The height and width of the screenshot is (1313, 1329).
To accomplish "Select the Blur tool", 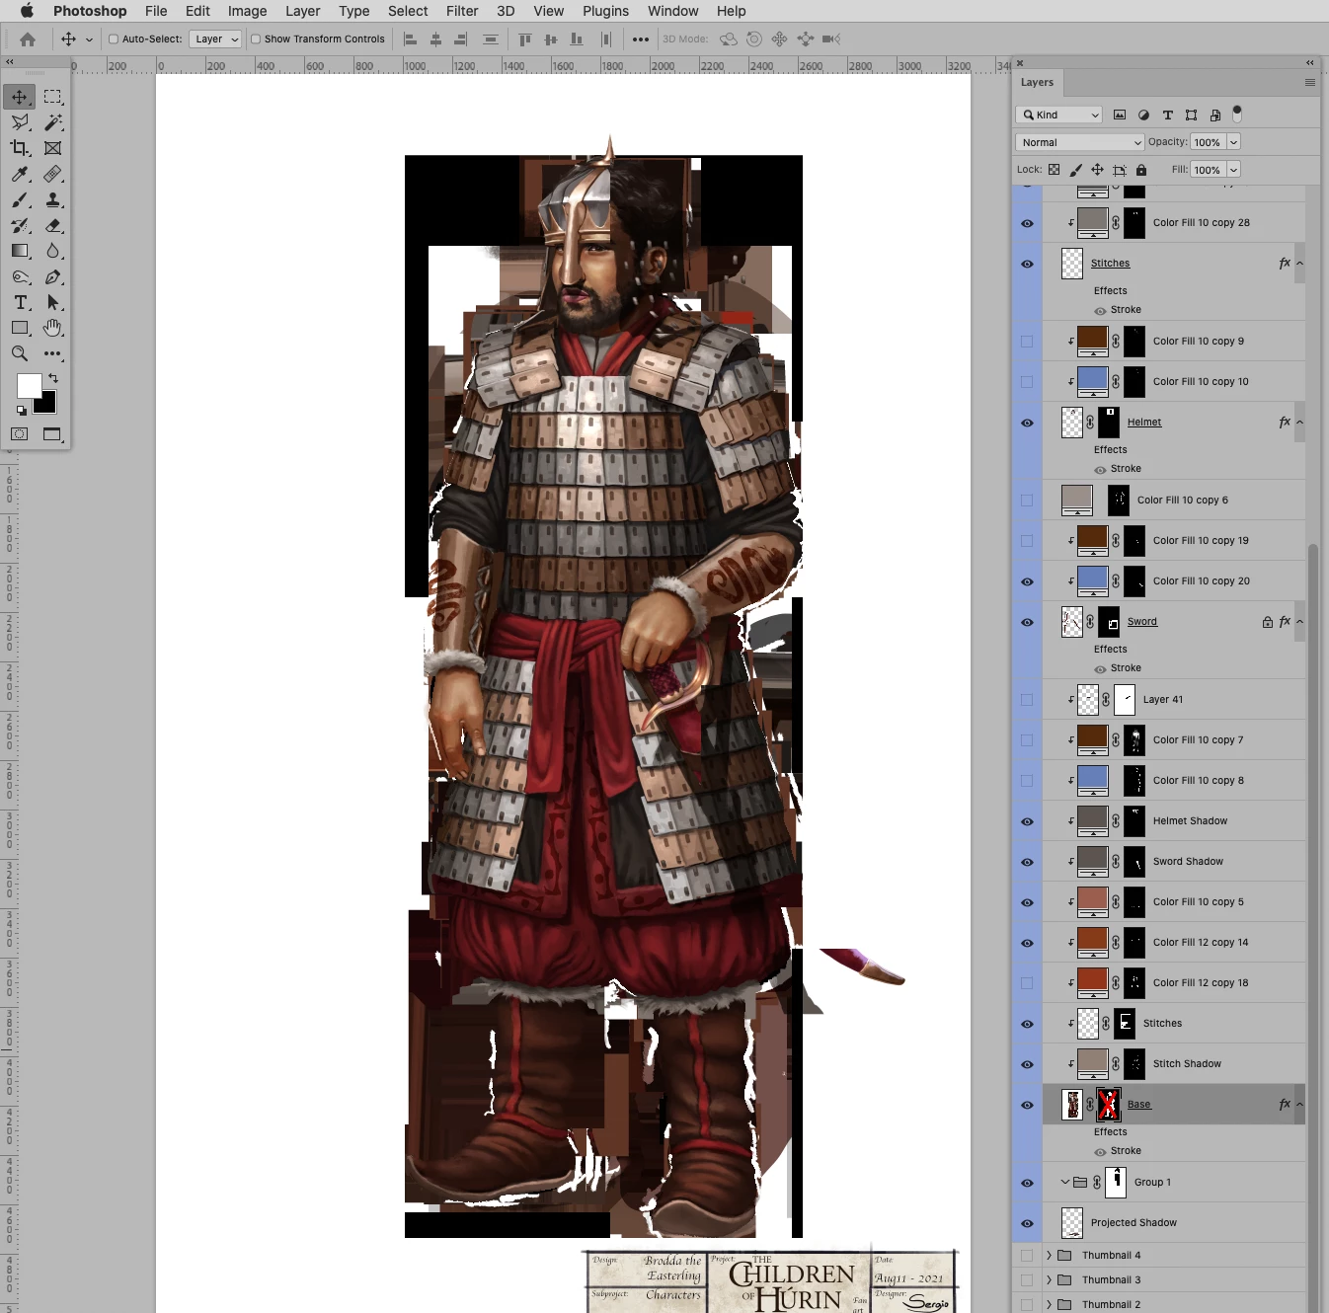I will click(53, 251).
